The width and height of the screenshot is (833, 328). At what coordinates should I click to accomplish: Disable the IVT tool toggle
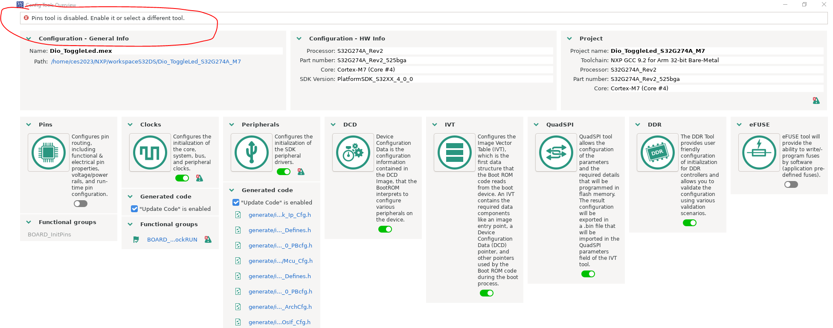487,293
